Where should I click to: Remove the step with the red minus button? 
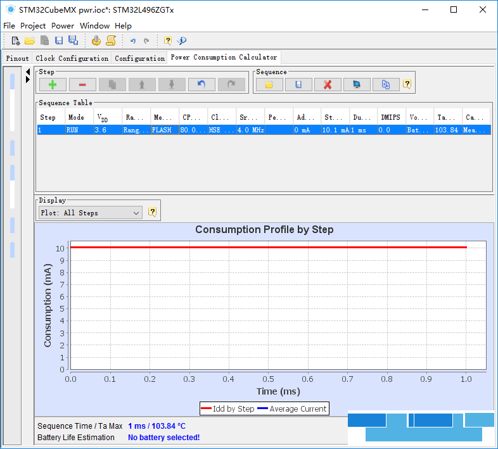[x=82, y=84]
